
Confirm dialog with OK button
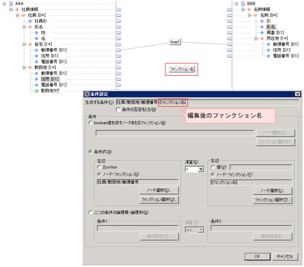(x=257, y=256)
